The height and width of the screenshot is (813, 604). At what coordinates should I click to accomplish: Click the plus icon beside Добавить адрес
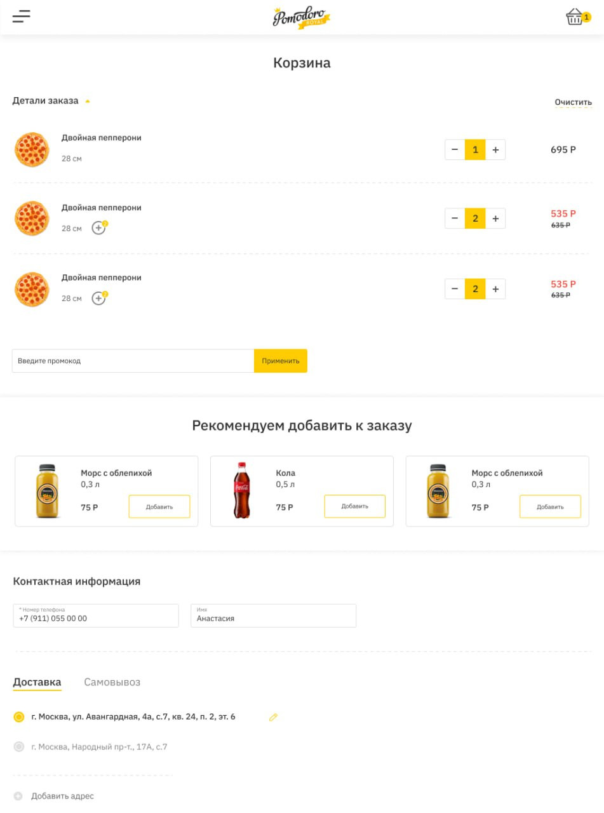click(18, 796)
